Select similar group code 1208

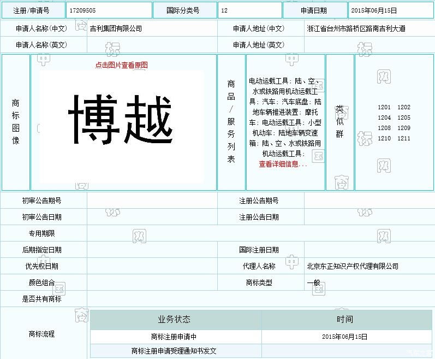384,128
